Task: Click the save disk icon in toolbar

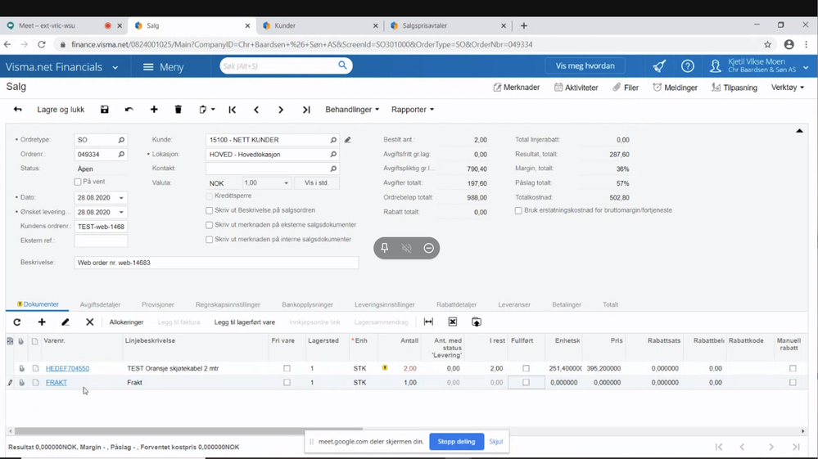Action: coord(104,110)
